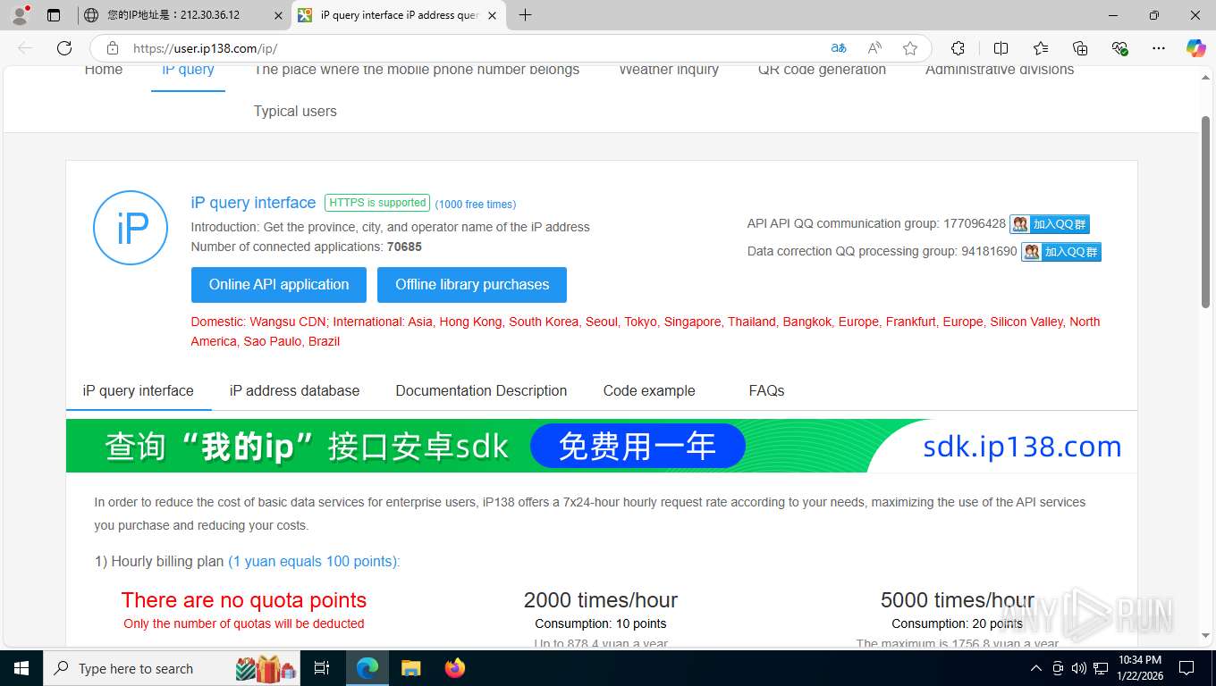Click the Online API application button
The width and height of the screenshot is (1216, 686).
tap(279, 285)
